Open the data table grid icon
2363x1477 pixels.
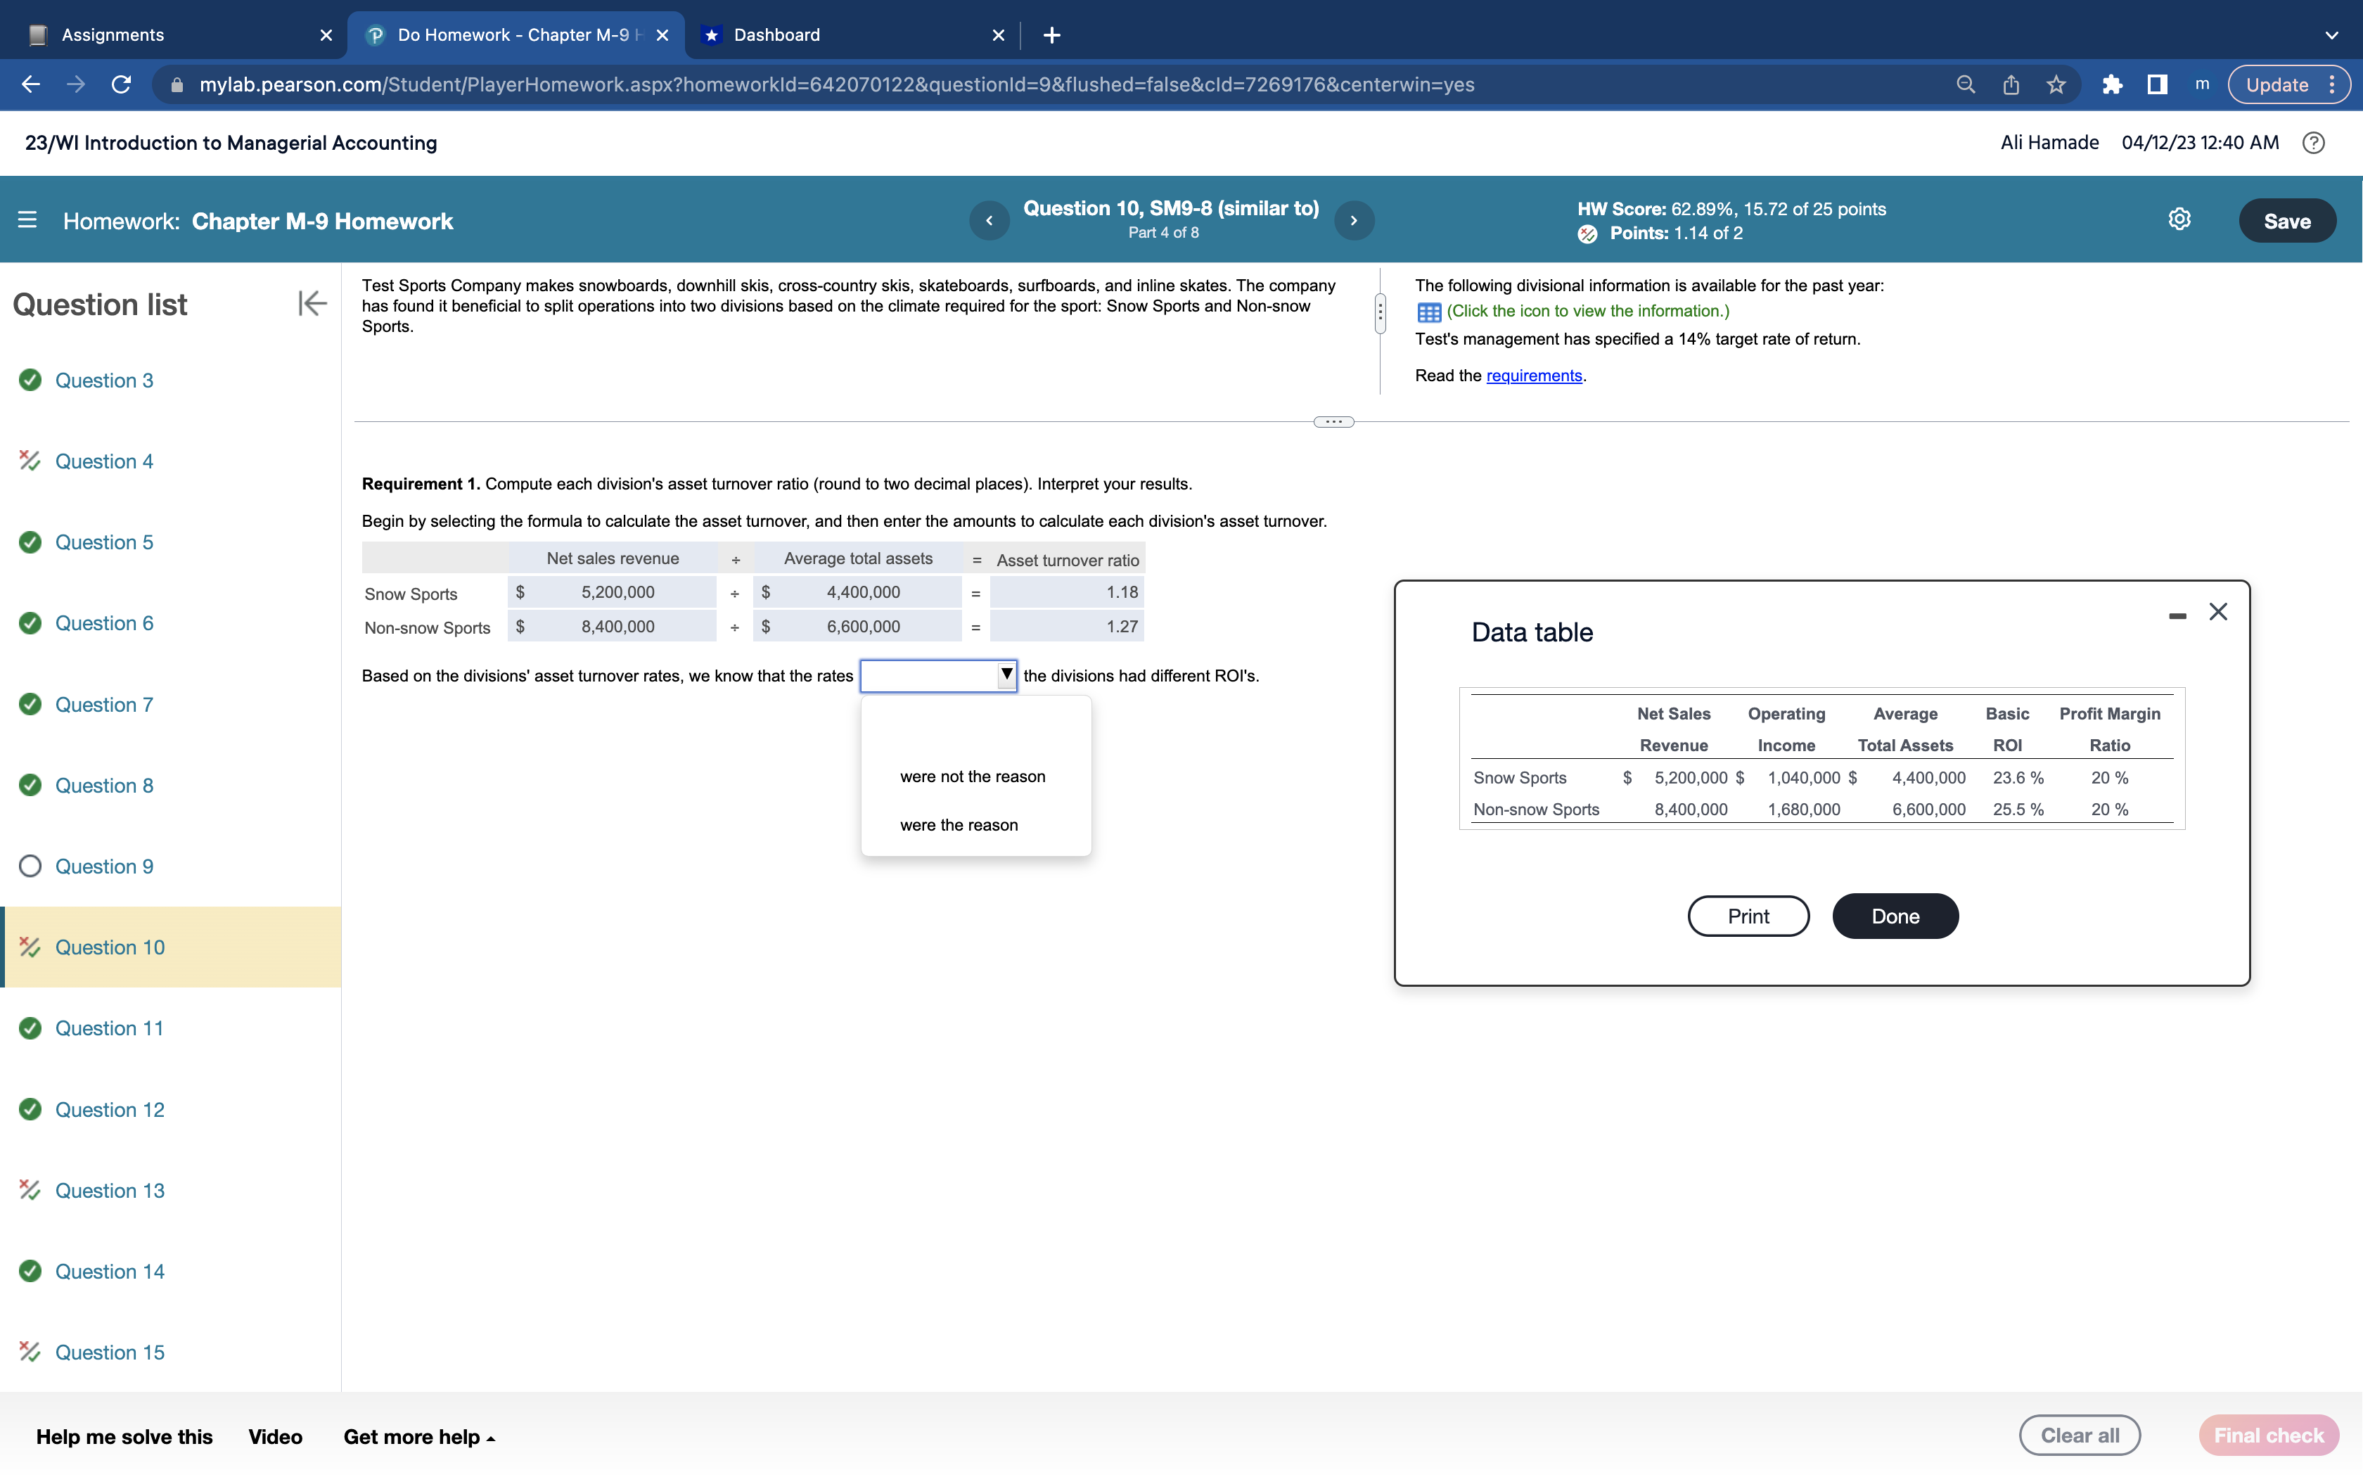click(x=1428, y=312)
